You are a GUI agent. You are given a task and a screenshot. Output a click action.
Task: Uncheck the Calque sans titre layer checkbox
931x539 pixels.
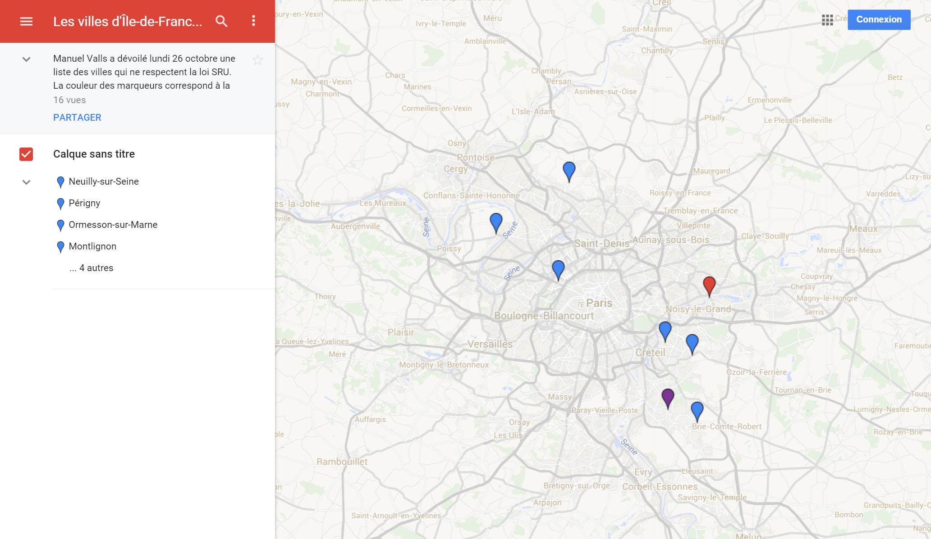26,154
